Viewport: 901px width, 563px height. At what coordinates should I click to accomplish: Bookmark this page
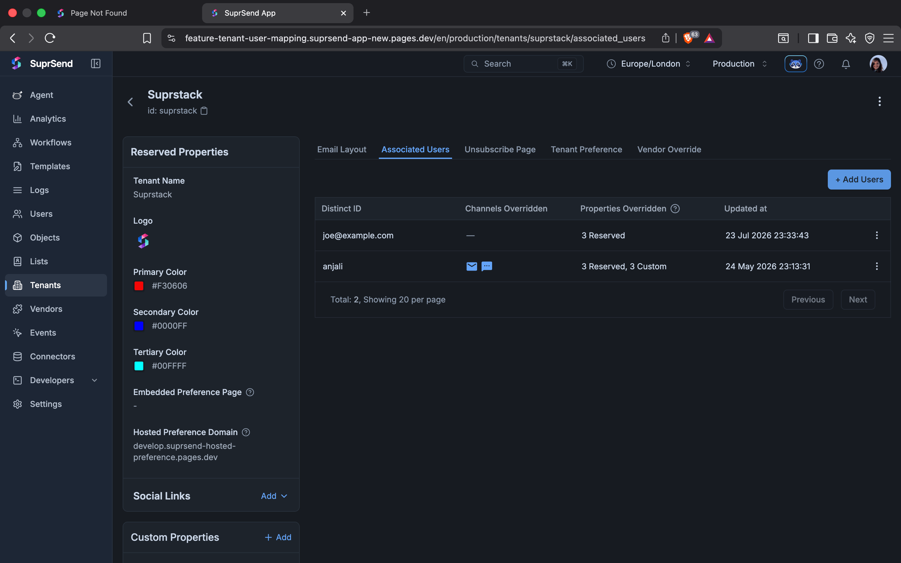[147, 38]
